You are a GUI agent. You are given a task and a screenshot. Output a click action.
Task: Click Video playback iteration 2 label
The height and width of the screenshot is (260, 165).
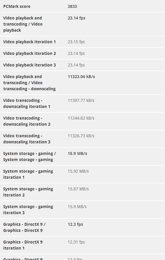coord(30,53)
